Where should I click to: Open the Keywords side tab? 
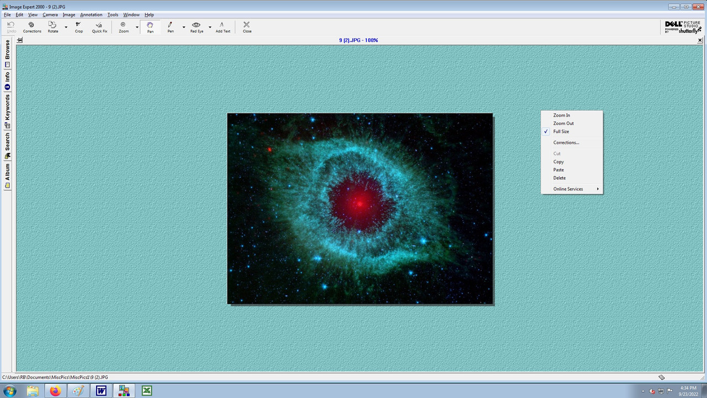click(x=7, y=111)
